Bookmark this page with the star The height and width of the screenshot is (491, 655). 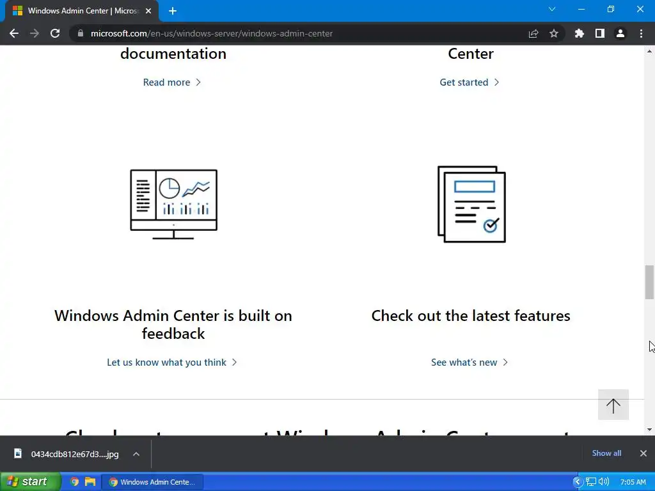[x=554, y=33]
